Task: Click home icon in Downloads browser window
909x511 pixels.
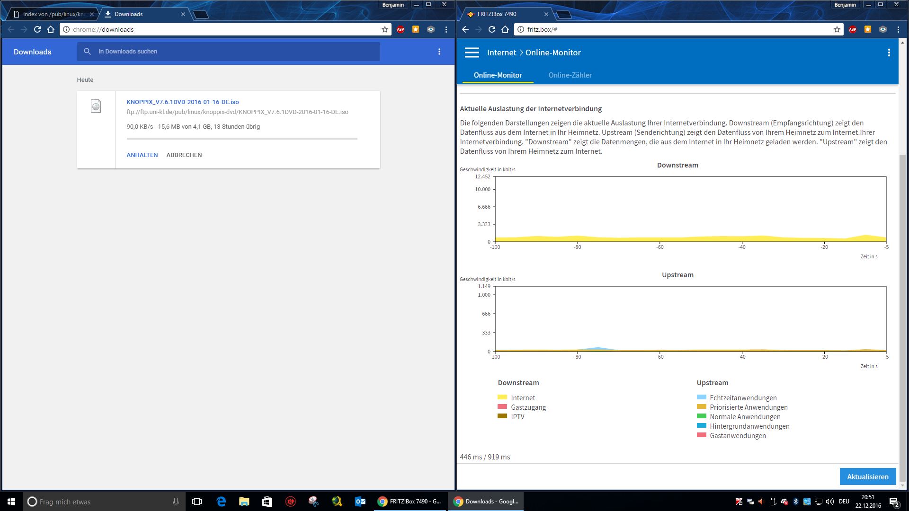Action: point(51,29)
